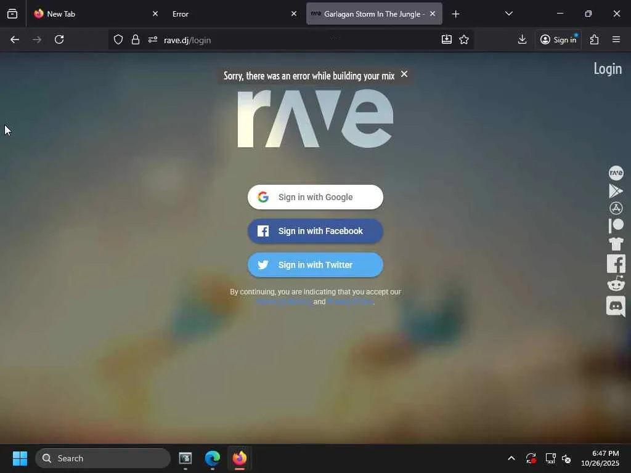The width and height of the screenshot is (631, 473).
Task: Click the Firefox taskbar icon
Action: click(240, 458)
